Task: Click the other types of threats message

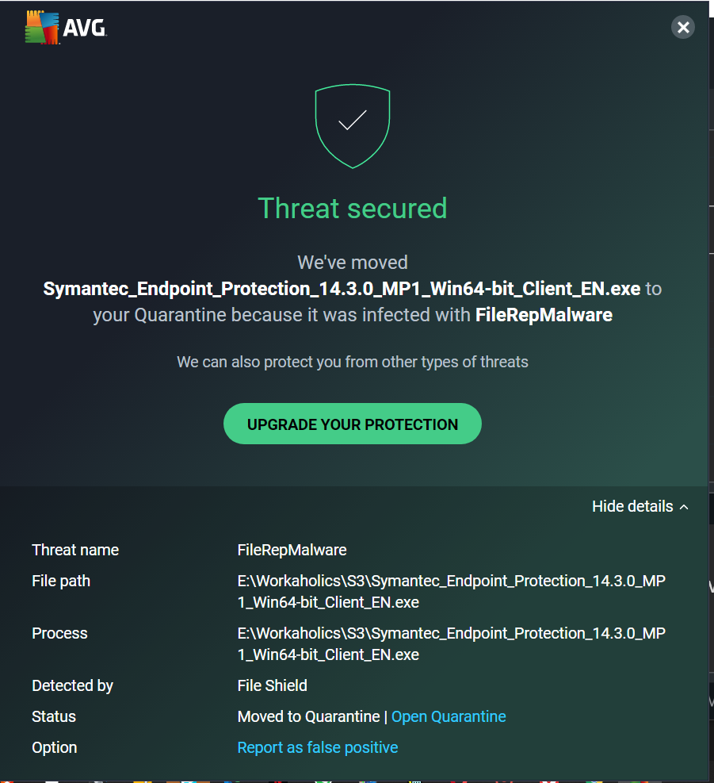Action: click(353, 362)
